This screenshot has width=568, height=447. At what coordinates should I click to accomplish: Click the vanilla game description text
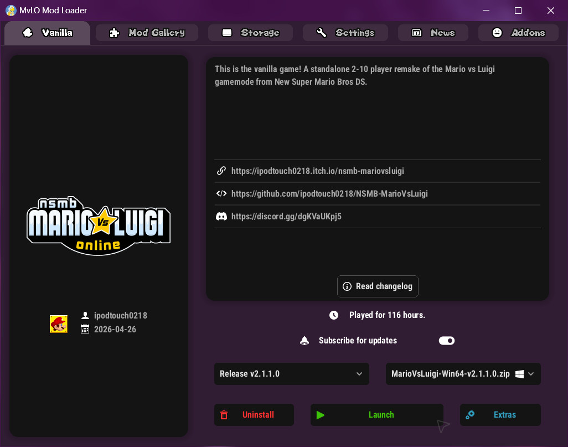(x=355, y=75)
